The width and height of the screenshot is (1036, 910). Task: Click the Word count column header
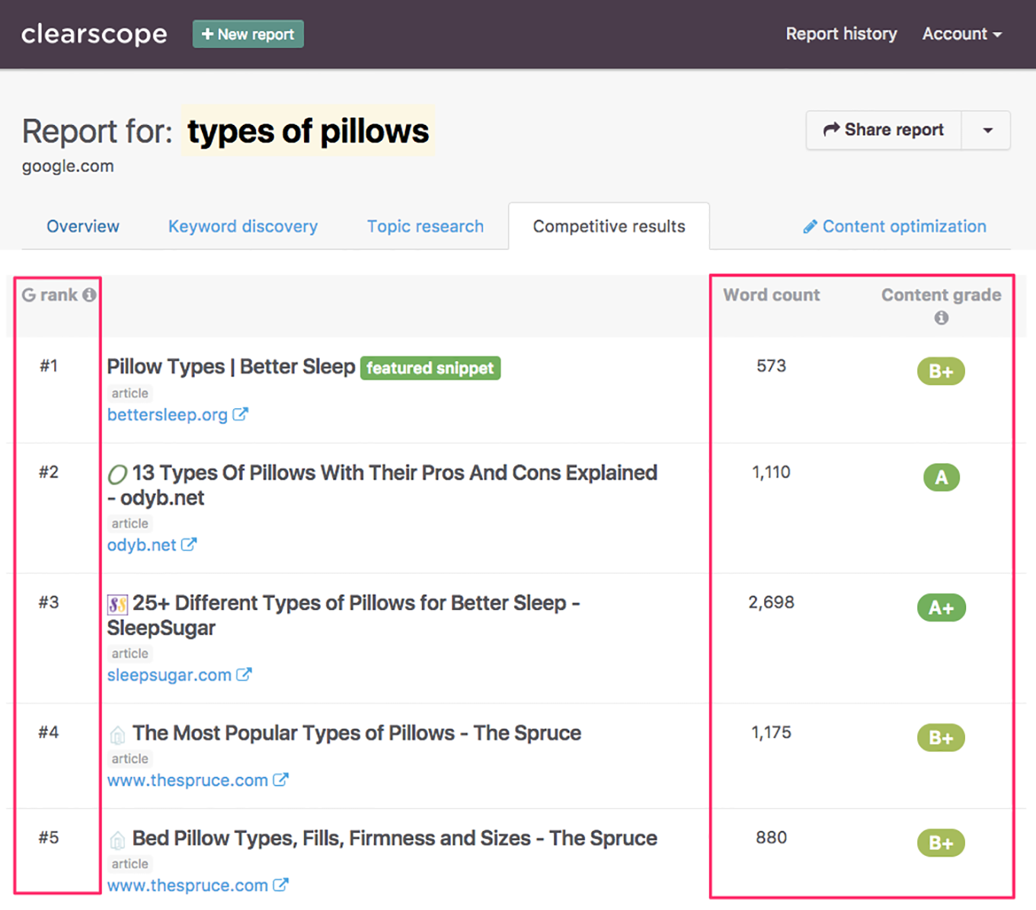click(772, 295)
